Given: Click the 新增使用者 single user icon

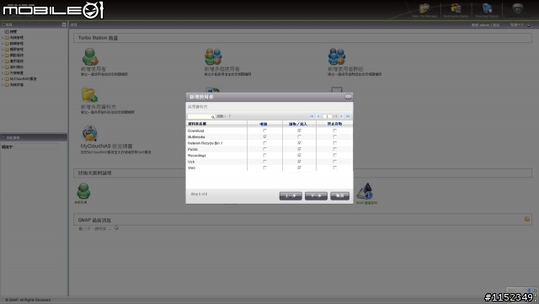Looking at the screenshot, I should 90,56.
